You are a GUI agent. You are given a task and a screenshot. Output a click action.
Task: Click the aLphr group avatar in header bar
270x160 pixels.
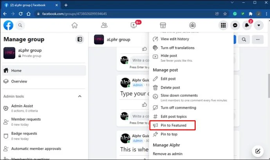click(99, 39)
